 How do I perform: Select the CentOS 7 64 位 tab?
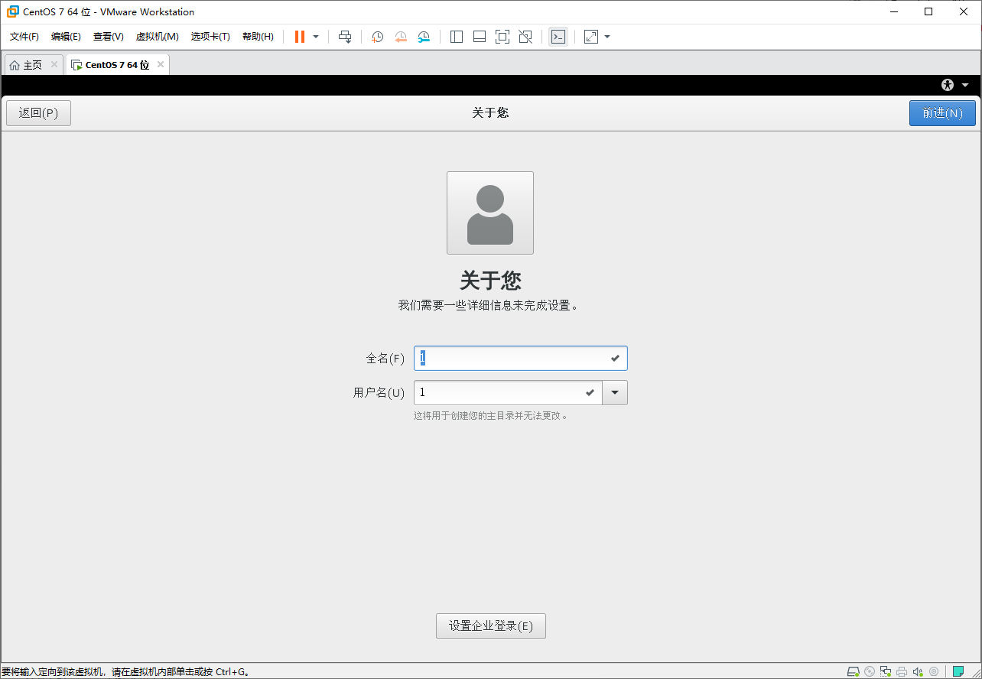(116, 65)
